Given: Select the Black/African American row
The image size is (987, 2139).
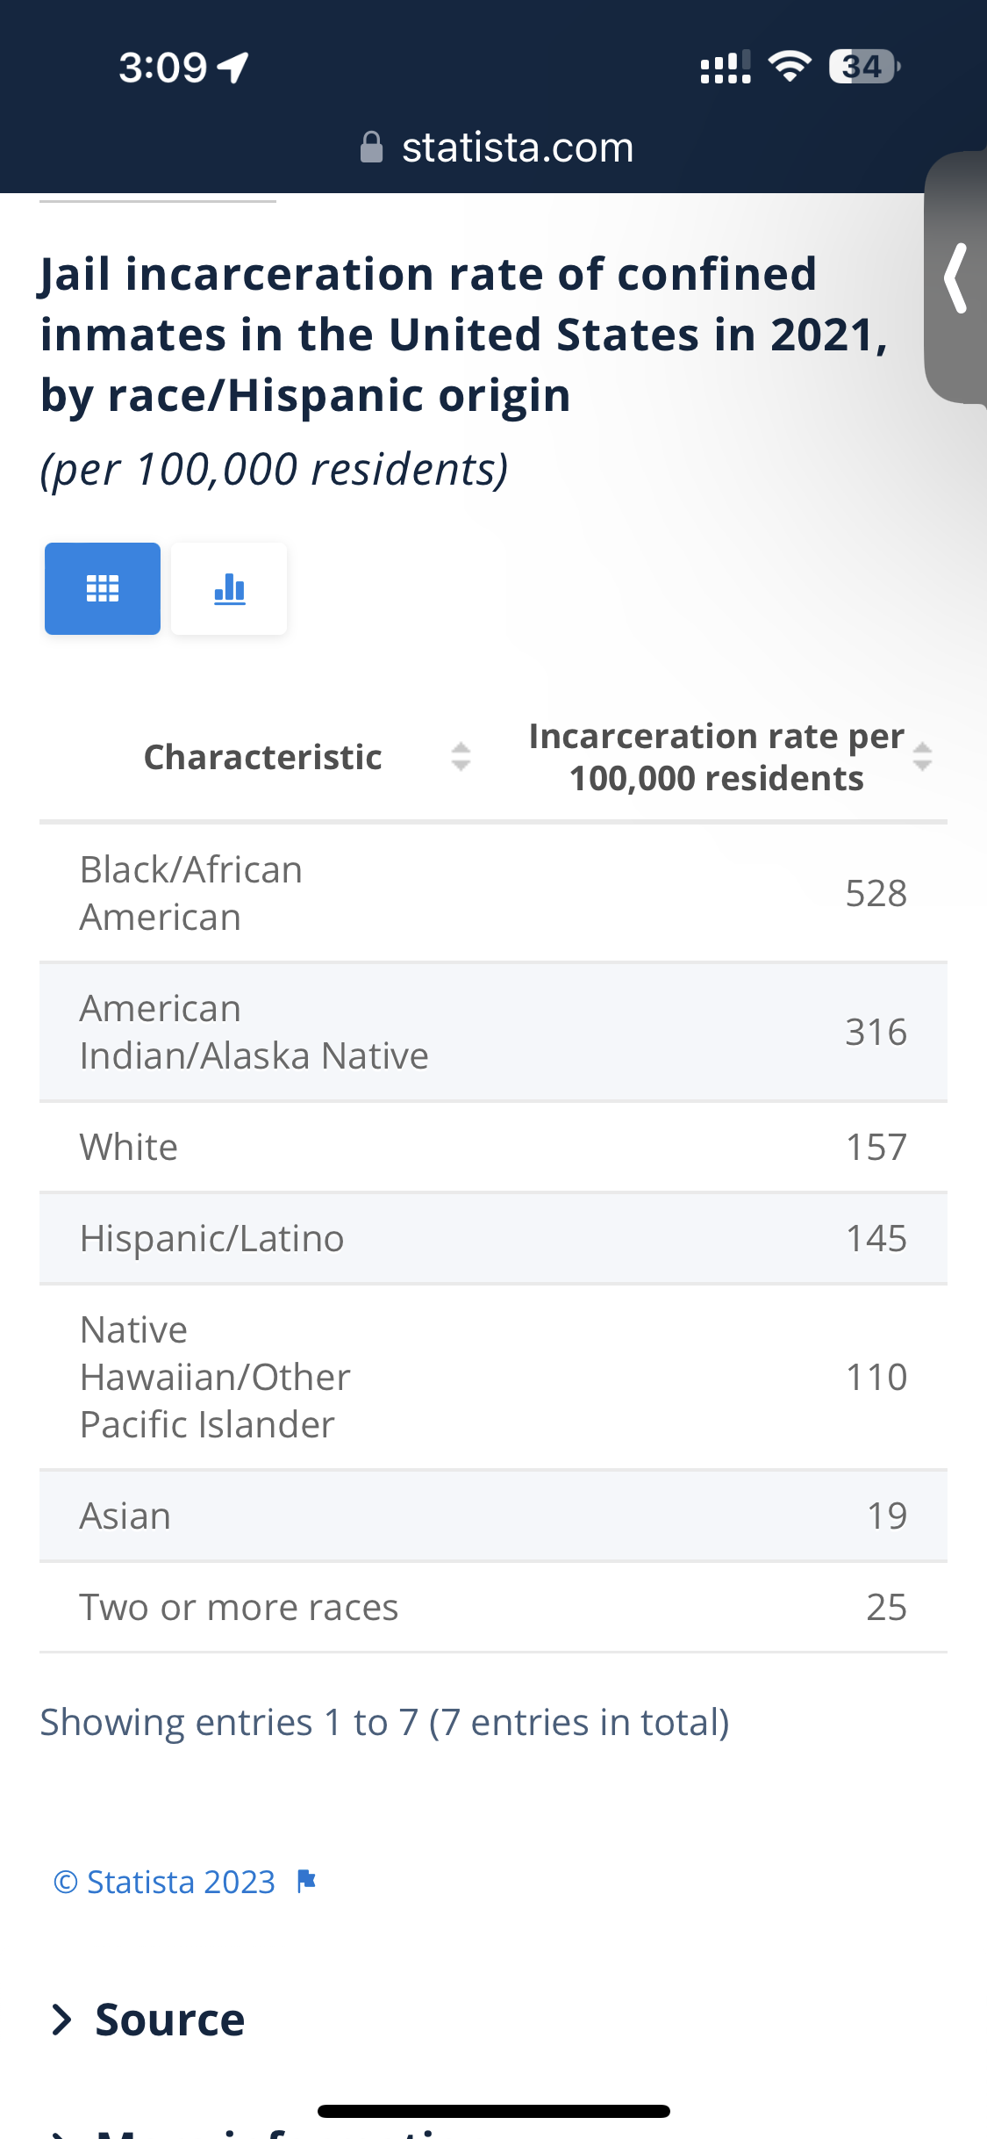Looking at the screenshot, I should (x=493, y=893).
